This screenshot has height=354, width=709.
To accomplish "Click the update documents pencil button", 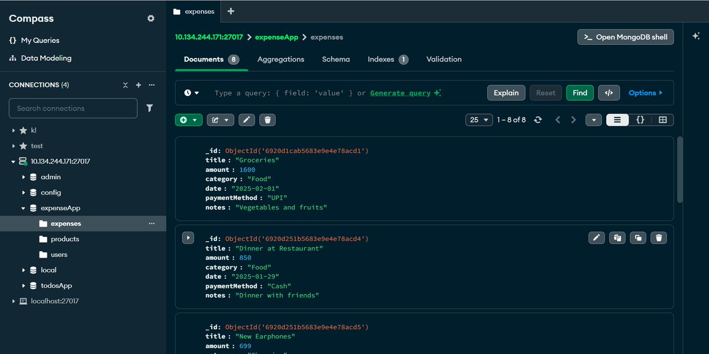I will click(x=247, y=120).
